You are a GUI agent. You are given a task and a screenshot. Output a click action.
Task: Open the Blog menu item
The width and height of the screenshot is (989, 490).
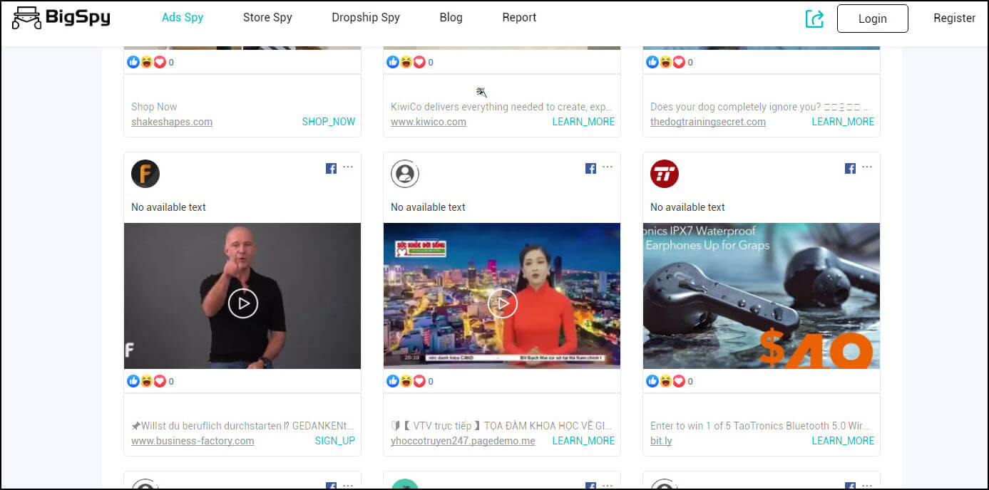(451, 17)
